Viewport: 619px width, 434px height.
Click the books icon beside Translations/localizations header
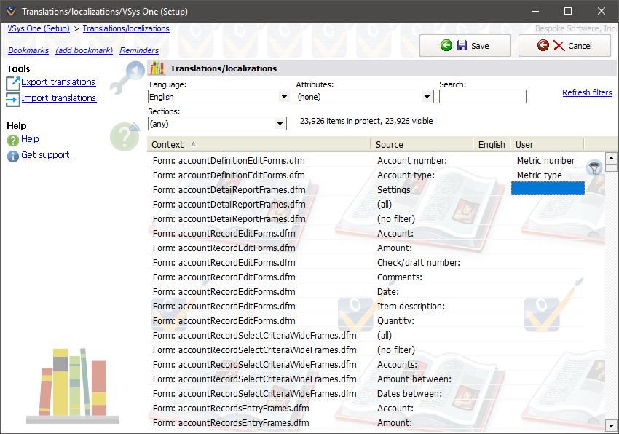(157, 68)
